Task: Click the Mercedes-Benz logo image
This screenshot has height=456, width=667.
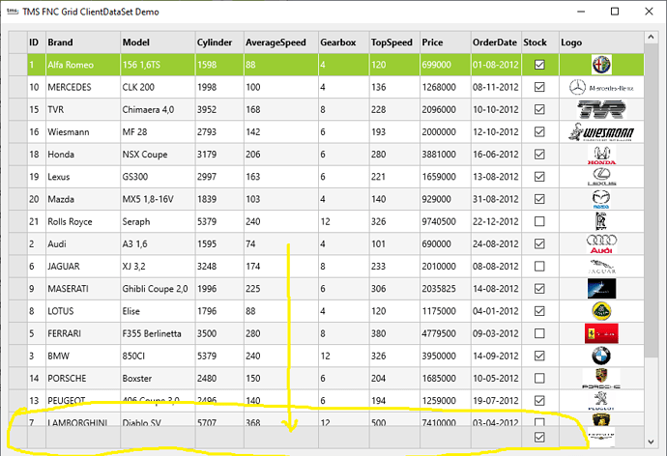Action: coord(601,88)
